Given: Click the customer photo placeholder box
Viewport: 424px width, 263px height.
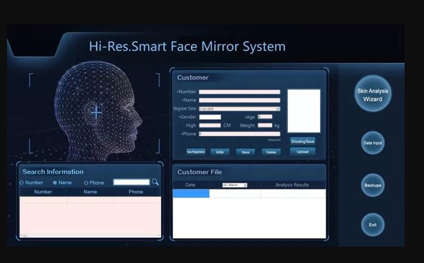Looking at the screenshot, I should click(x=304, y=111).
